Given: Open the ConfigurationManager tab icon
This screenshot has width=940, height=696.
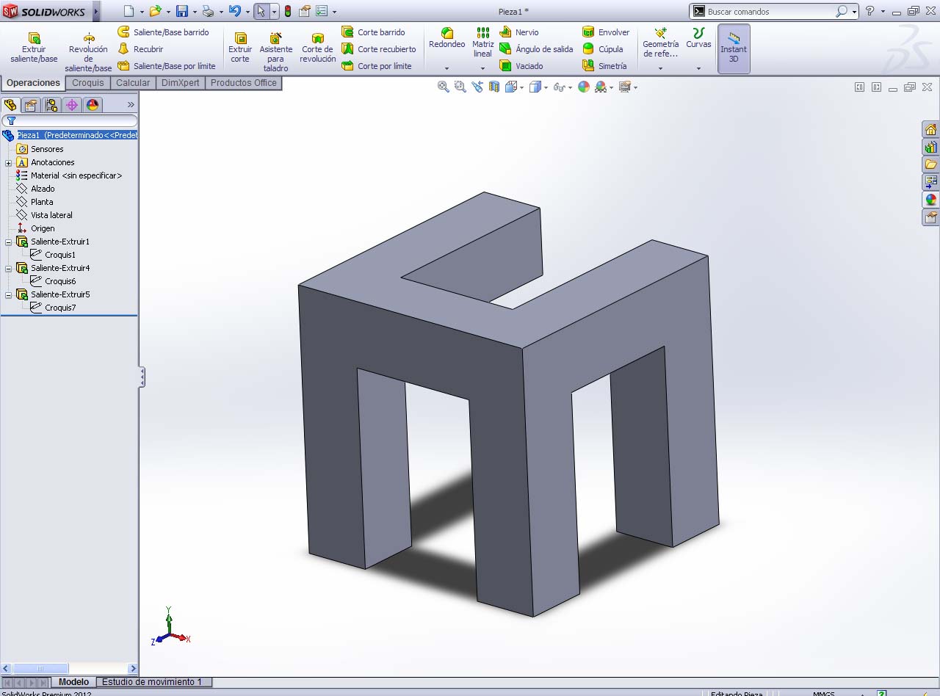Looking at the screenshot, I should point(51,105).
